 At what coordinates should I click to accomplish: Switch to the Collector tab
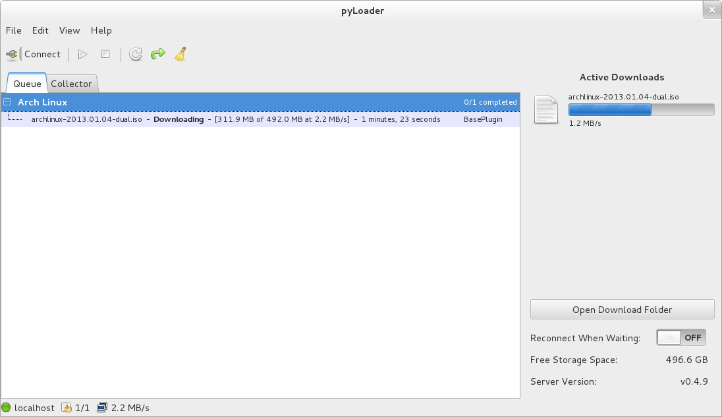pos(72,84)
